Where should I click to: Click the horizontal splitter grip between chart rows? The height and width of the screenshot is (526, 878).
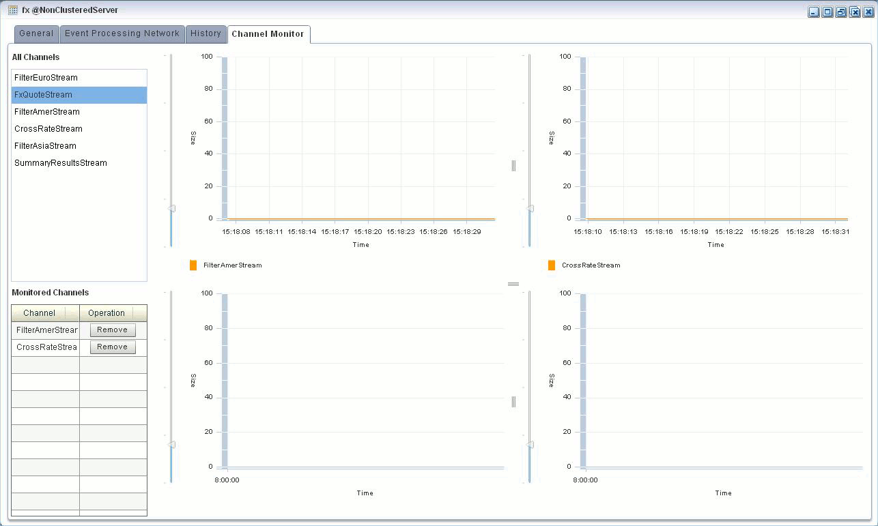pyautogui.click(x=513, y=284)
